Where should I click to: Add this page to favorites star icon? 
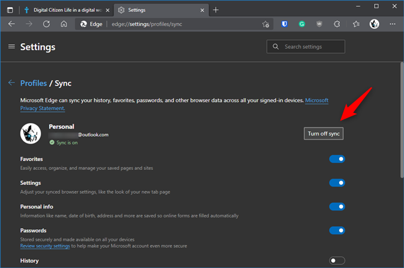point(266,24)
